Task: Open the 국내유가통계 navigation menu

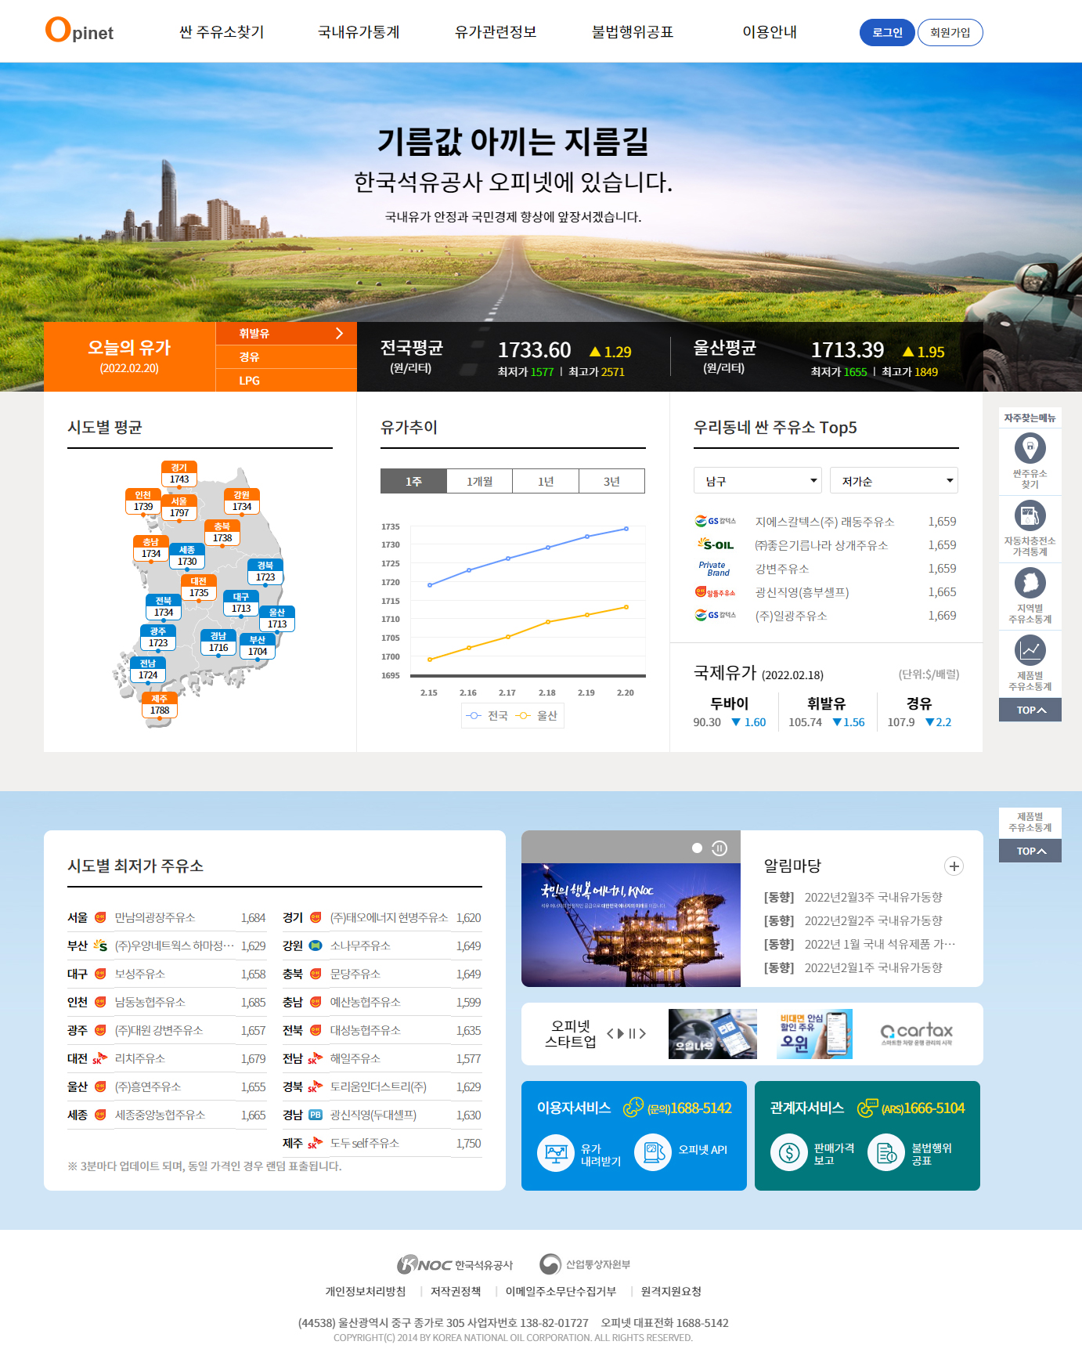Action: click(x=359, y=32)
